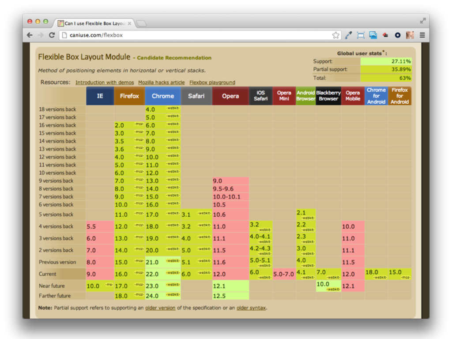The width and height of the screenshot is (452, 339).
Task: Select the Opera 12.1 near future cell
Action: [230, 286]
